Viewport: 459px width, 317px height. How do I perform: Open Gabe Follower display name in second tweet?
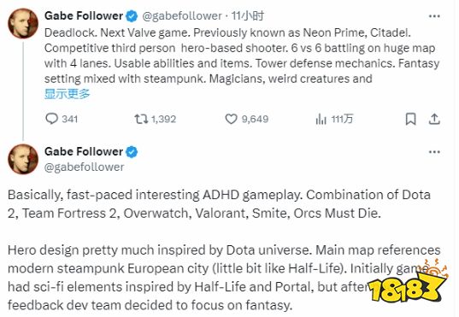pos(84,151)
